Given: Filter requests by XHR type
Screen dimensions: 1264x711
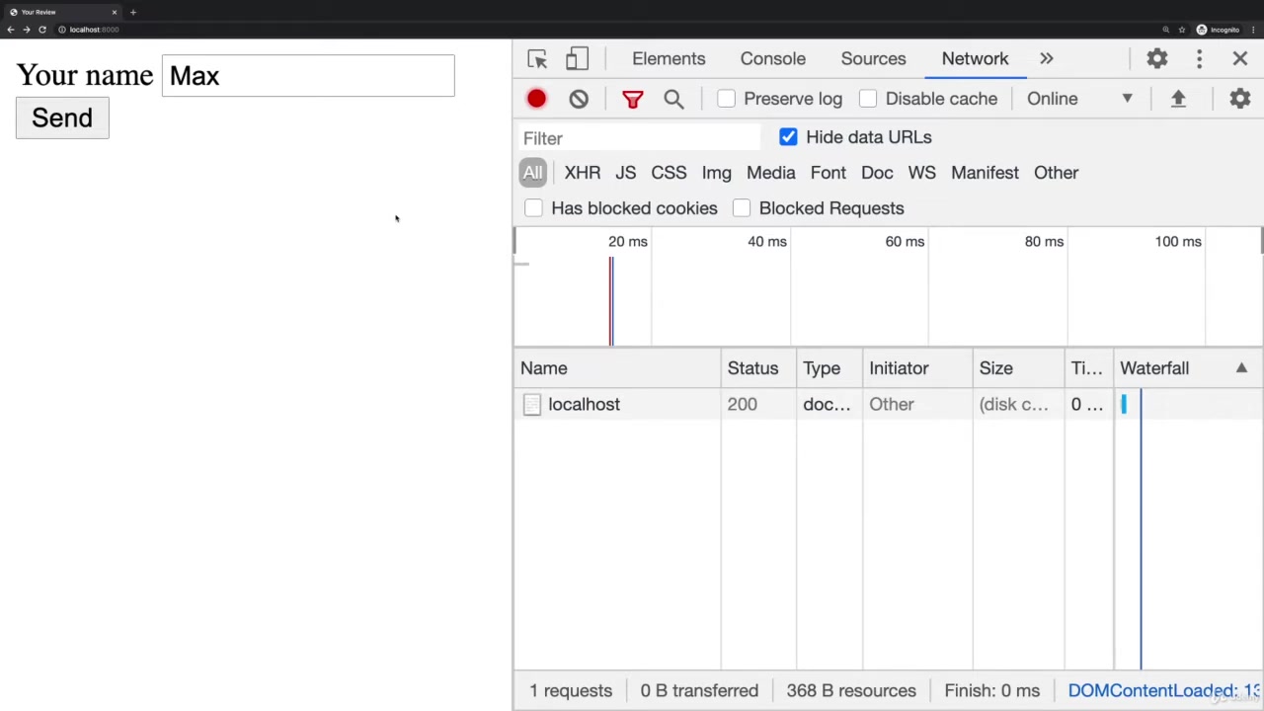Looking at the screenshot, I should tap(582, 173).
